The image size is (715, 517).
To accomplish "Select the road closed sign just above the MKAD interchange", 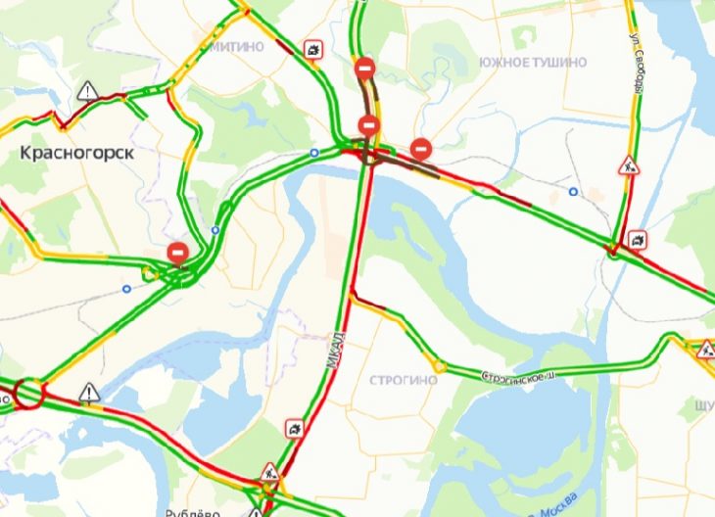I will (369, 125).
